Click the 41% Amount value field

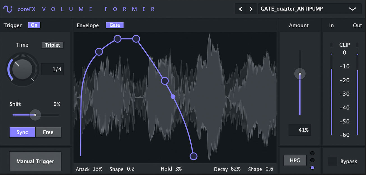point(300,130)
